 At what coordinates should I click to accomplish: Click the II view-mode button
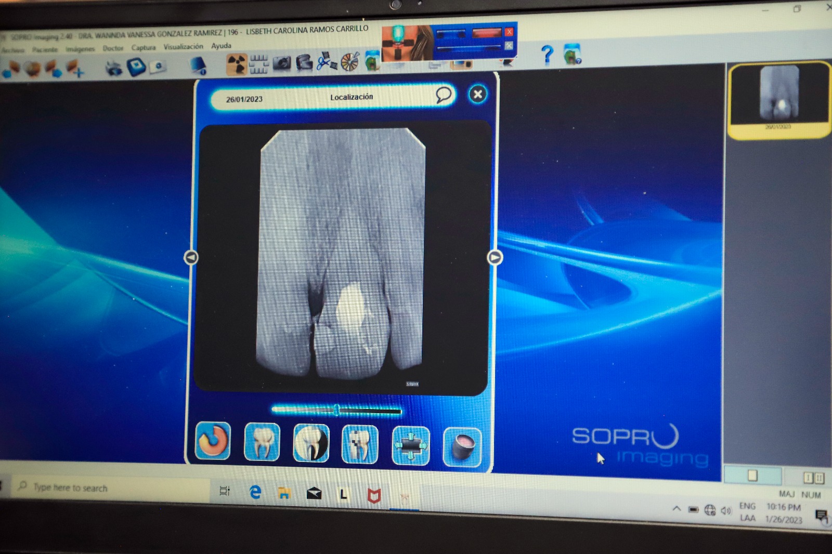[819, 478]
